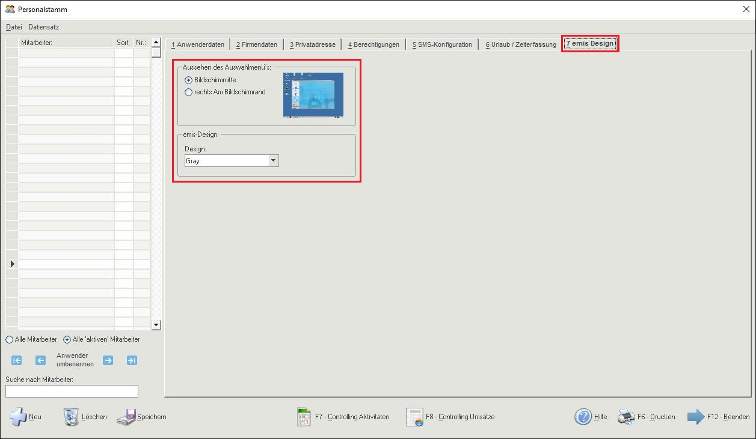The height and width of the screenshot is (439, 756).
Task: Open the Datei menu
Action: (x=14, y=27)
